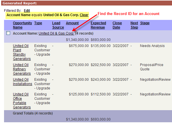Sort by Lead Source column
Image resolution: width=172 pixels, height=124 pixels.
(58, 25)
